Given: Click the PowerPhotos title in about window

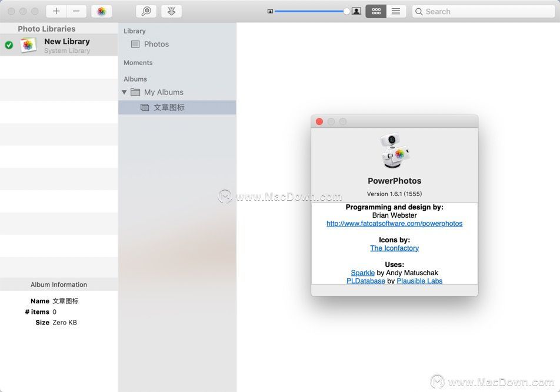Looking at the screenshot, I should (394, 181).
